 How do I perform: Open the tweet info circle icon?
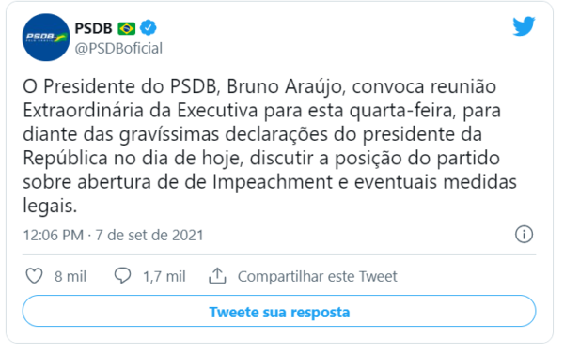coord(524,235)
